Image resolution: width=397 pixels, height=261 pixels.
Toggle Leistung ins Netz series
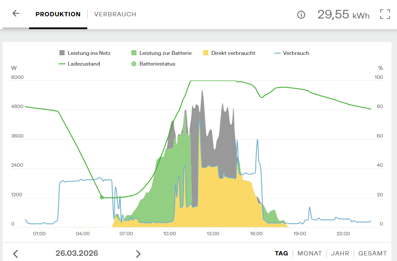[x=85, y=53]
